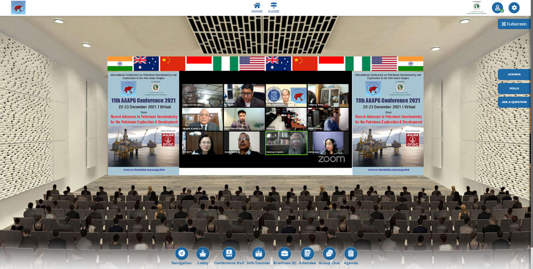Select Kuldeep Chandra's highlighted video tile
Screen dimensions: 533x269
point(286,143)
